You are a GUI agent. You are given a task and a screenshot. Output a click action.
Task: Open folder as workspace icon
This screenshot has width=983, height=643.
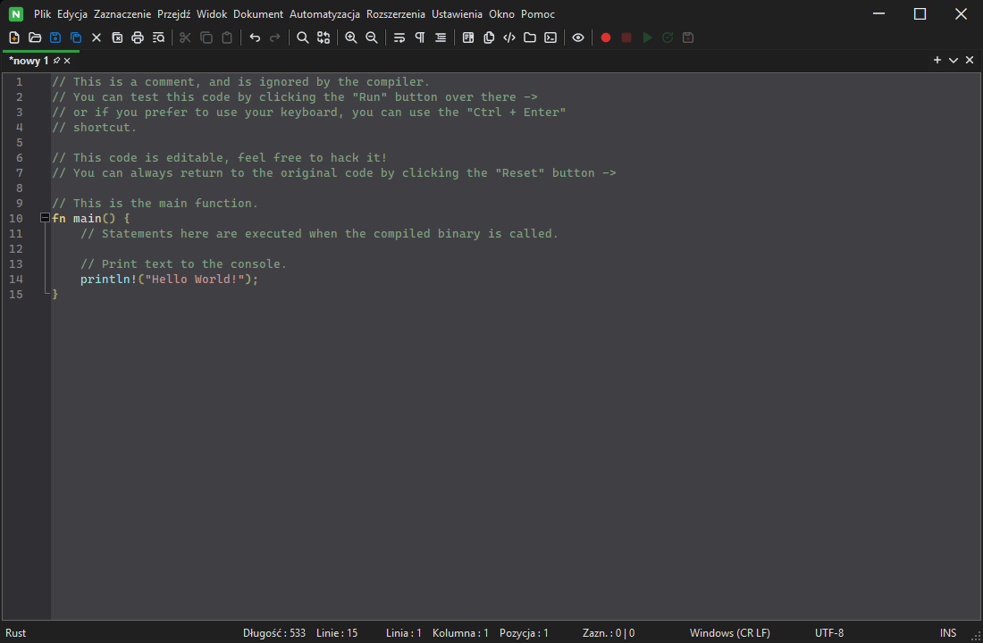tap(530, 38)
